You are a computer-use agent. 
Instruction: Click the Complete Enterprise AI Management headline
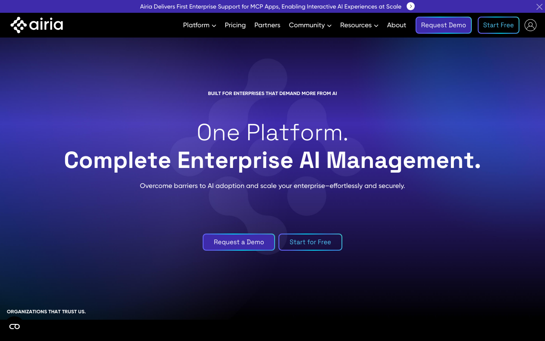click(x=272, y=160)
